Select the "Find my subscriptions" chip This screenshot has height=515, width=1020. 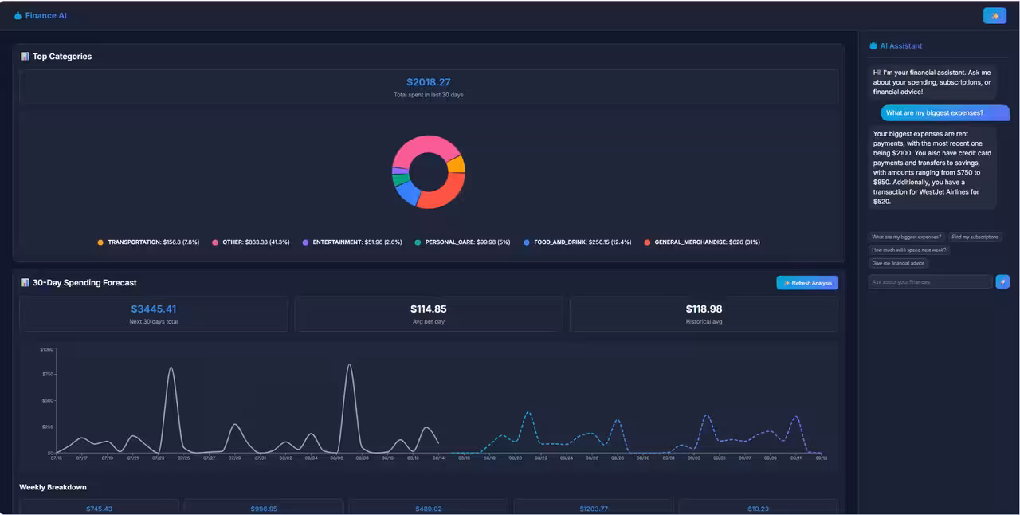click(x=975, y=236)
